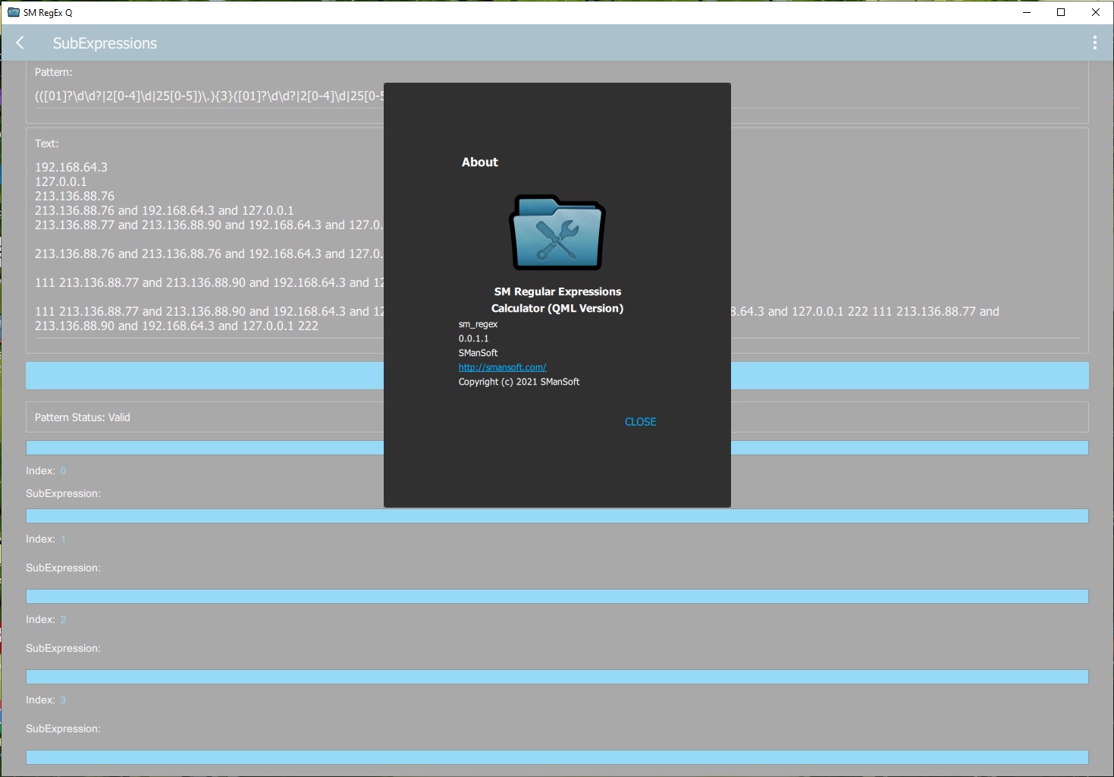The height and width of the screenshot is (777, 1114).
Task: Click the 192.168.64.3 text line
Action: [71, 167]
